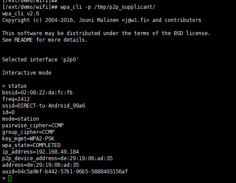236x183 pixels.
Task: Click the ip_address 192.168.49.184 text
Action: pyautogui.click(x=40, y=152)
